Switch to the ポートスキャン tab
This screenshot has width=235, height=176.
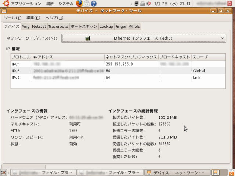click(x=84, y=27)
